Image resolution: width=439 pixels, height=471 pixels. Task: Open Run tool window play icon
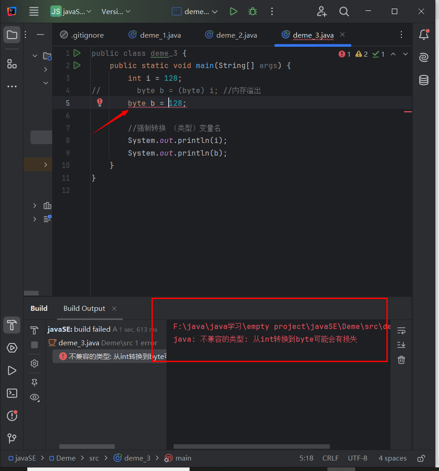tap(12, 370)
